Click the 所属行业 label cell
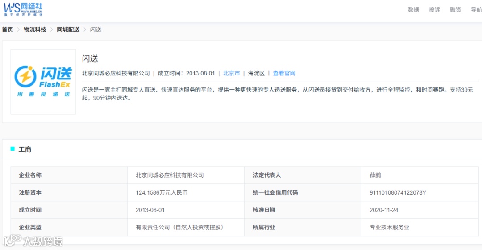Image resolution: width=482 pixels, height=250 pixels. (303, 227)
